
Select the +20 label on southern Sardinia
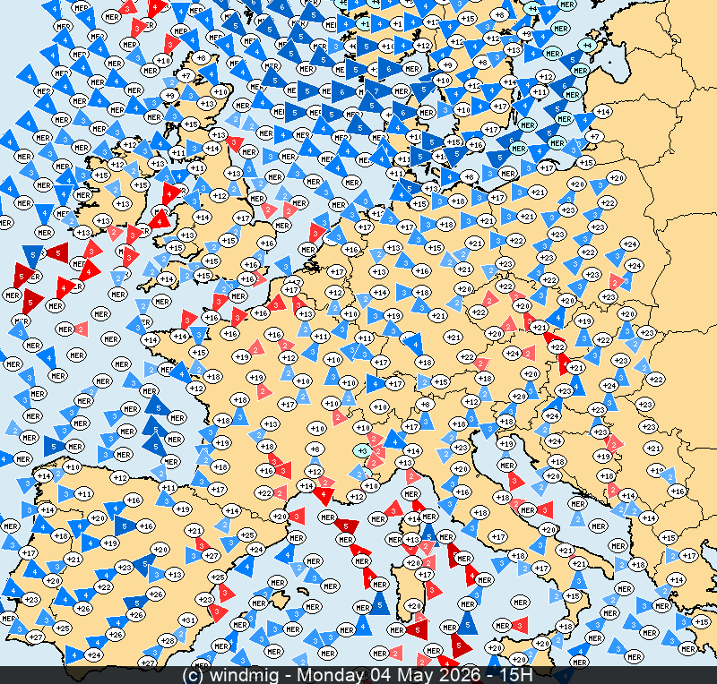[x=414, y=606]
